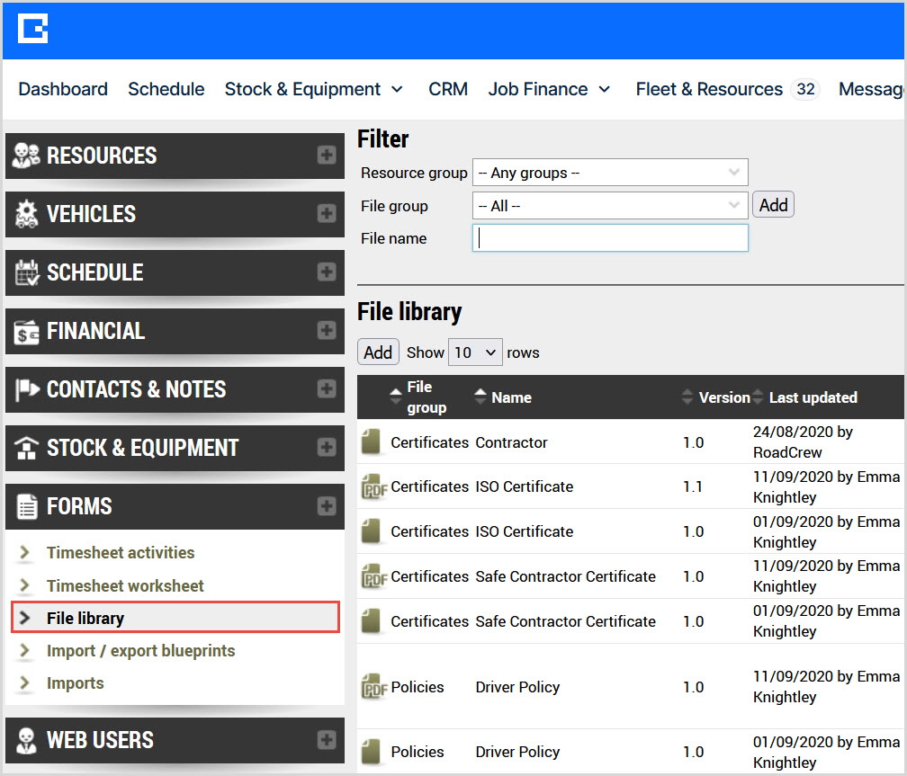Go to the CRM tab
Viewport: 907px width, 776px height.
click(x=448, y=89)
